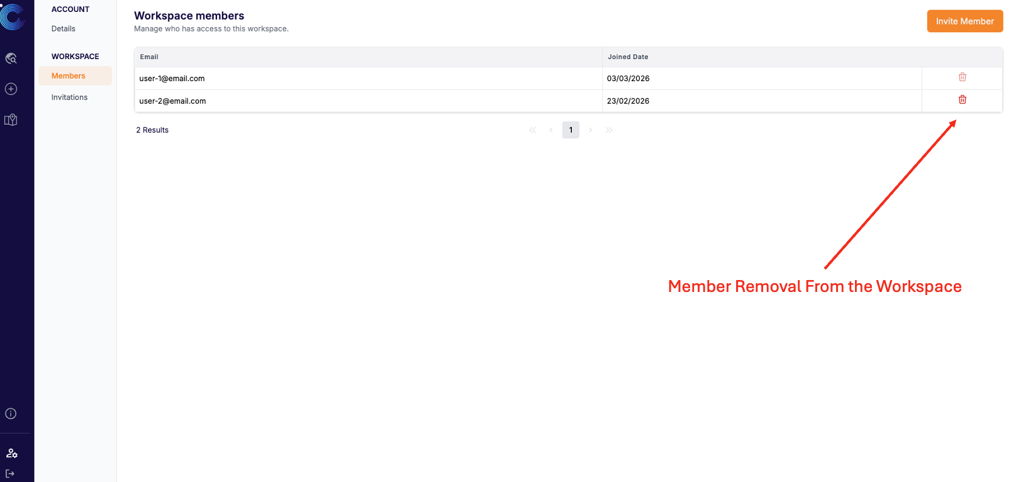Screen dimensions: 1011x482
Task: Open account Details page
Action: click(x=64, y=29)
